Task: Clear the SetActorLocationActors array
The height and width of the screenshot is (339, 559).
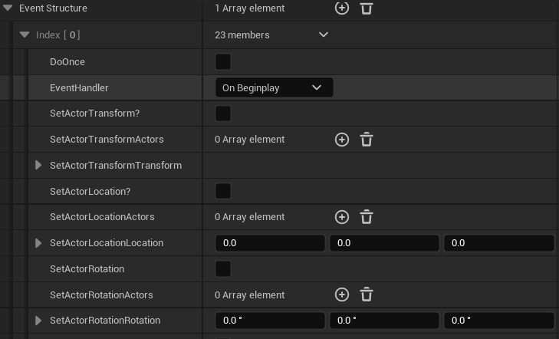Action: 367,217
